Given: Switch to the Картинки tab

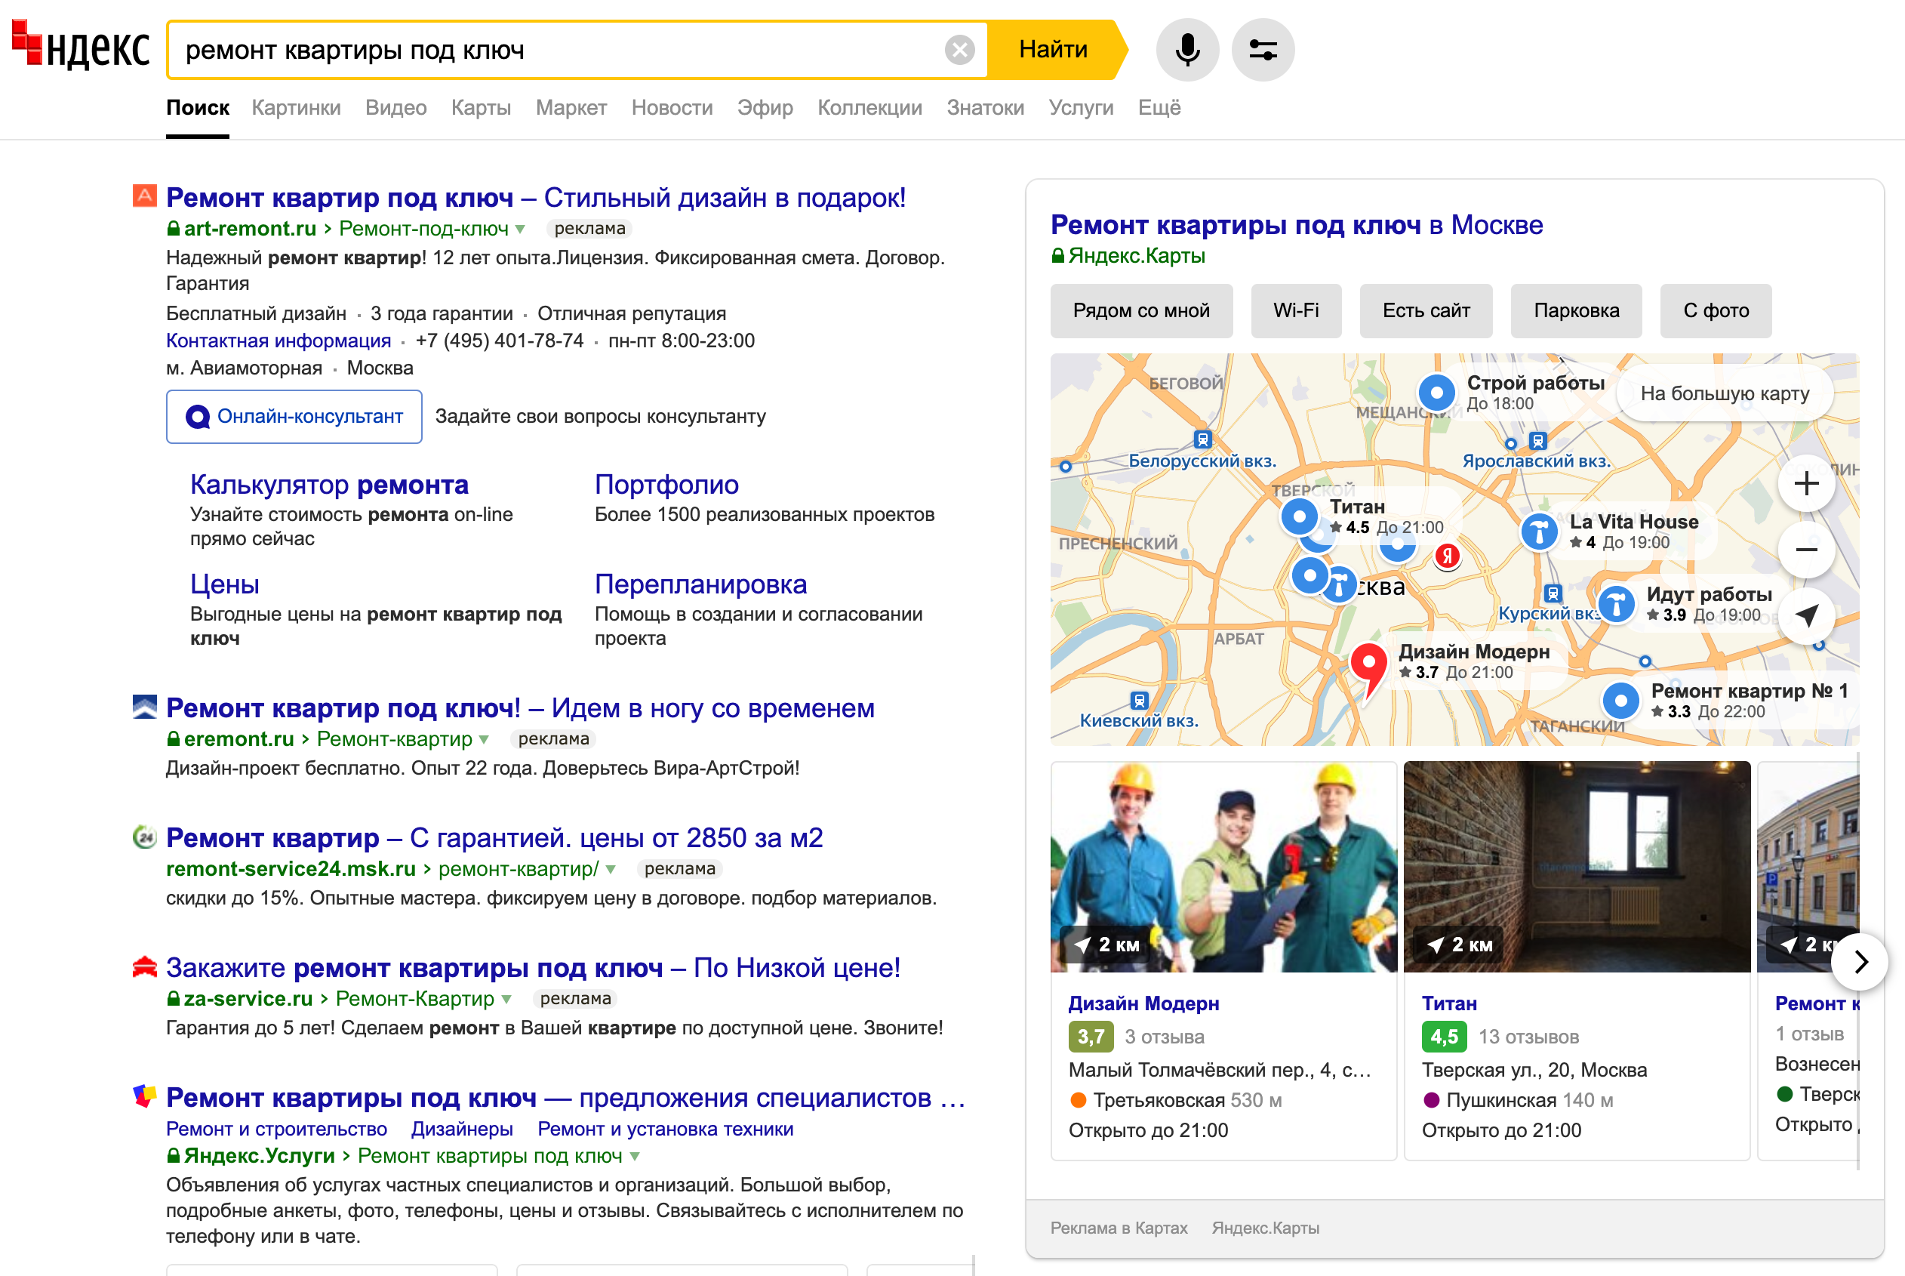Looking at the screenshot, I should 296,107.
